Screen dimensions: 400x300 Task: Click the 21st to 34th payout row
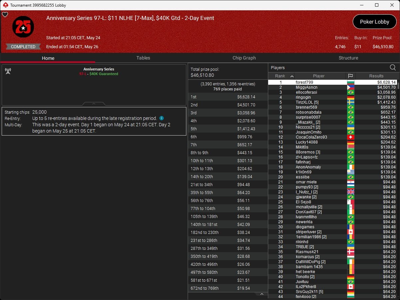pyautogui.click(x=228, y=185)
